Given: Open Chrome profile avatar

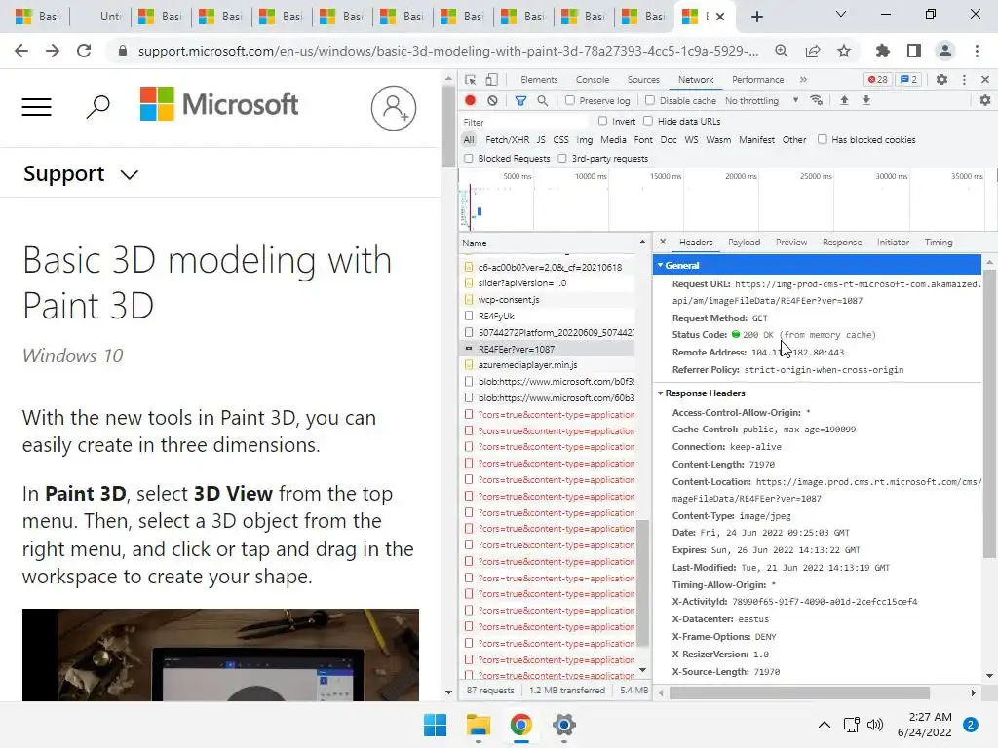Looking at the screenshot, I should click(x=945, y=51).
